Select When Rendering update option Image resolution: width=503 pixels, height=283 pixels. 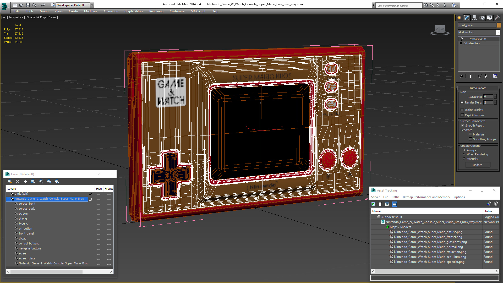(x=464, y=154)
